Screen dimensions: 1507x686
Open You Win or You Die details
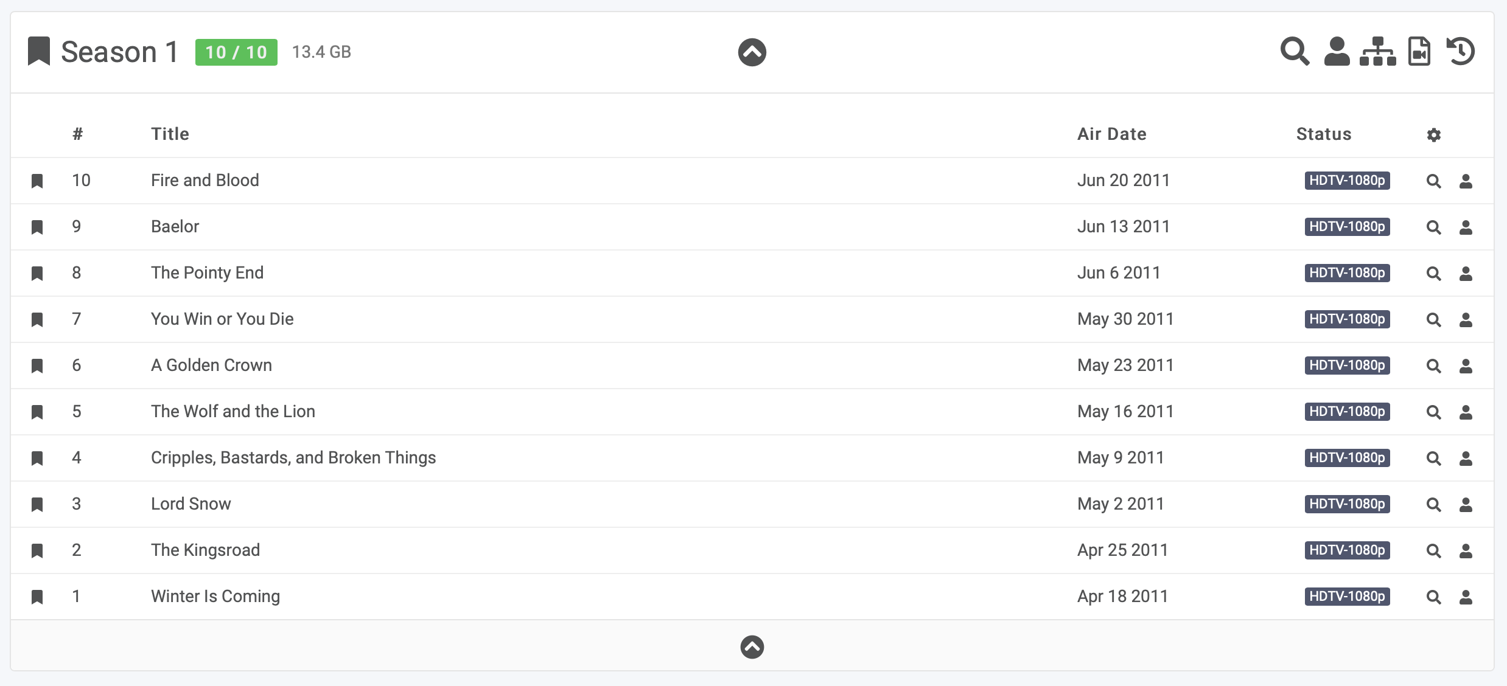click(223, 319)
